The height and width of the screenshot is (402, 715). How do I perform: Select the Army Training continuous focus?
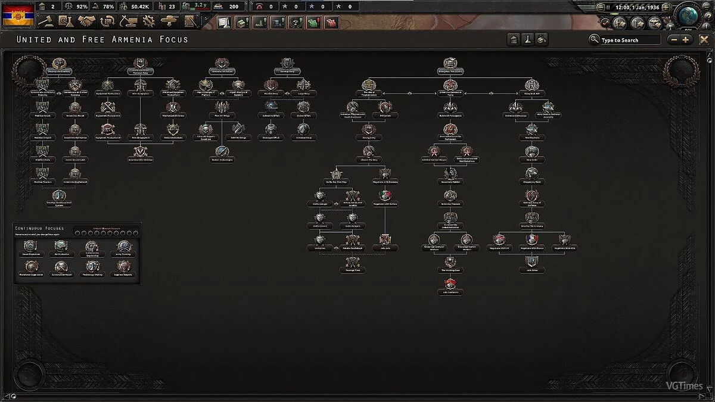coord(123,247)
